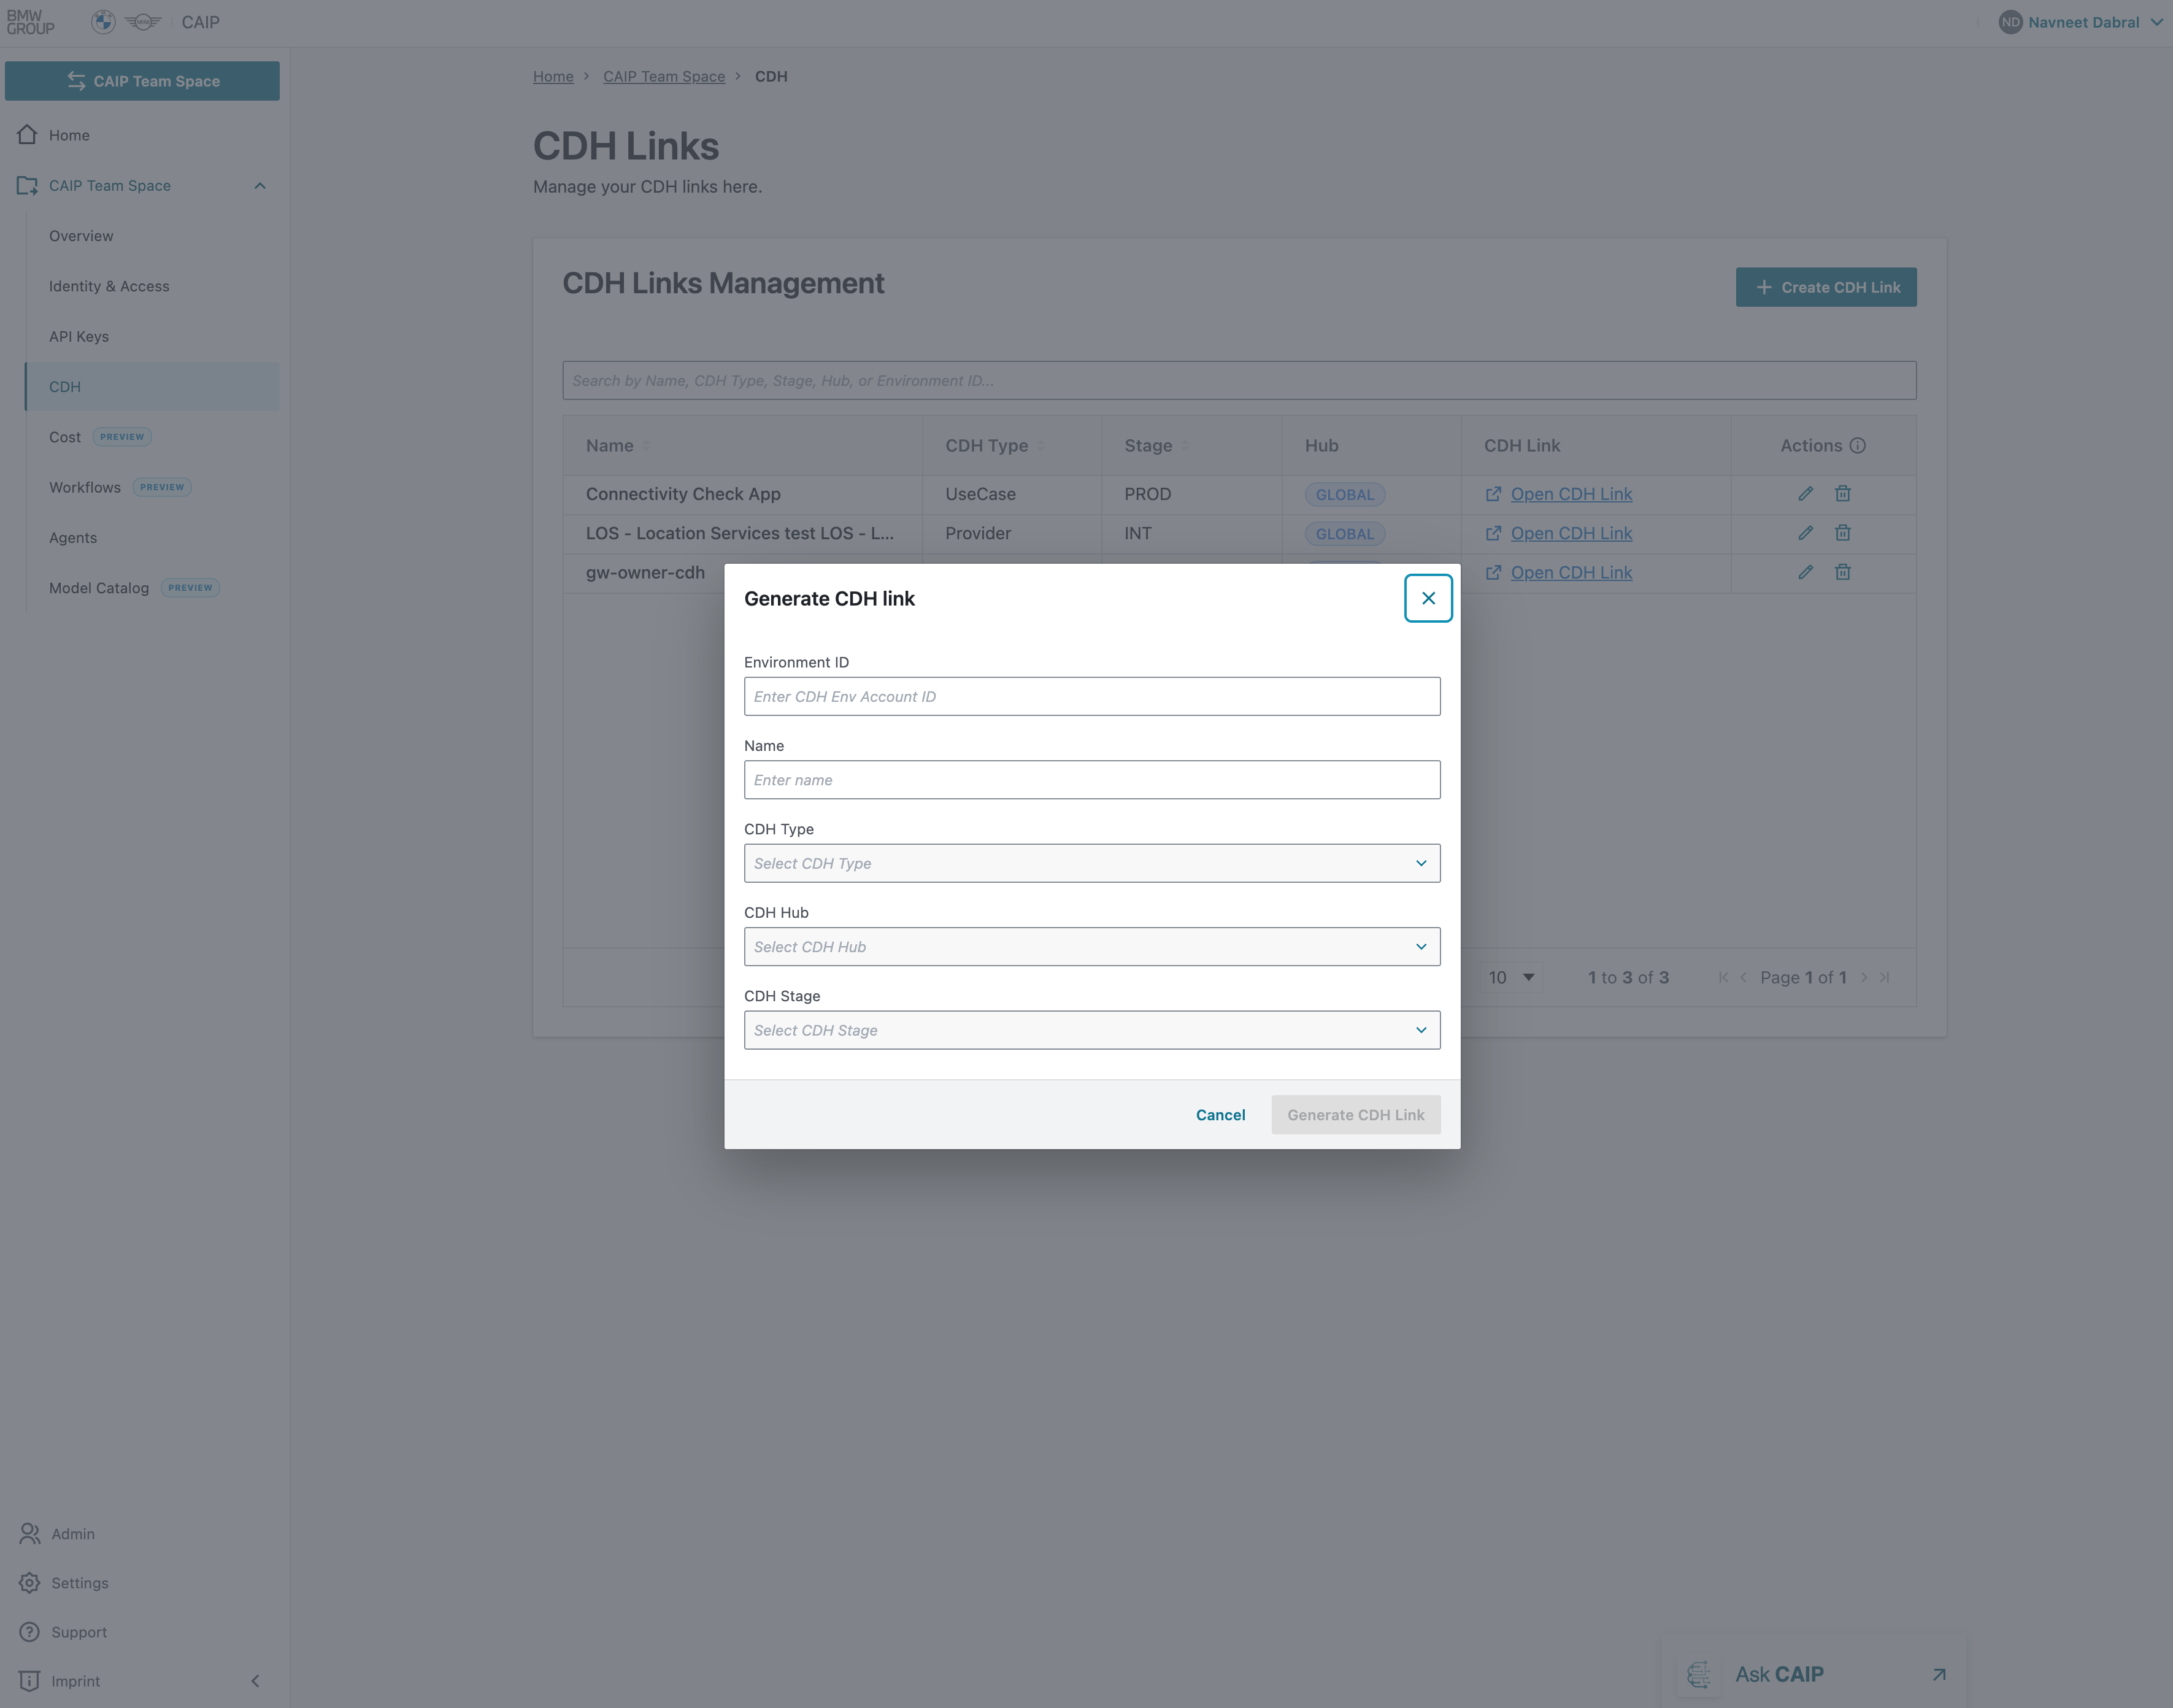Cancel the Generate CDH link dialog
Screen dimensions: 2173x1708
point(1220,1115)
